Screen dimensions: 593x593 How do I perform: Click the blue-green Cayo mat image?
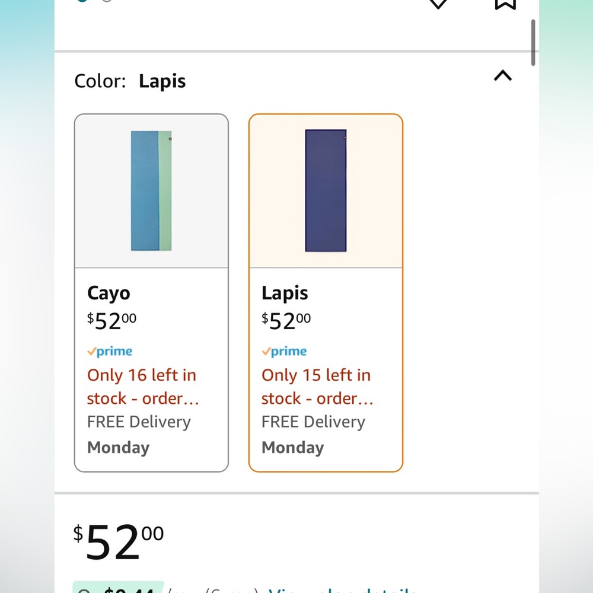point(151,191)
